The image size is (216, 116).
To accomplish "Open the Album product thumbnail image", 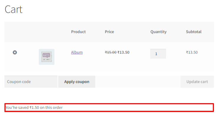I will pyautogui.click(x=46, y=57).
